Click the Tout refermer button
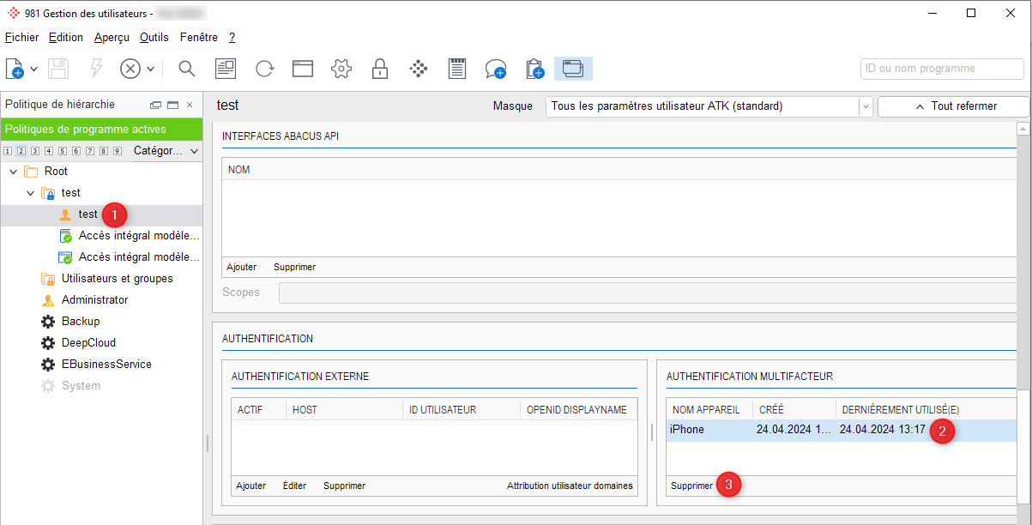This screenshot has height=525, width=1032. pos(953,106)
